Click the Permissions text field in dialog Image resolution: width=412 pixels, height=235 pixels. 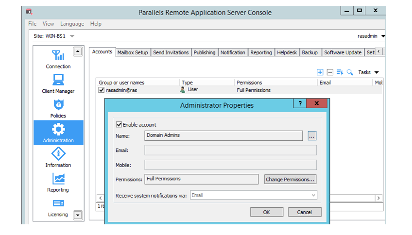202,179
